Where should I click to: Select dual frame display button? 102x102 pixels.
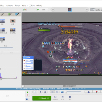57,92
